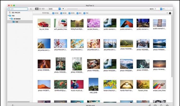Select the cathedral picjumbo thumbnail
The height and width of the screenshot is (106, 180).
[x=44, y=43]
